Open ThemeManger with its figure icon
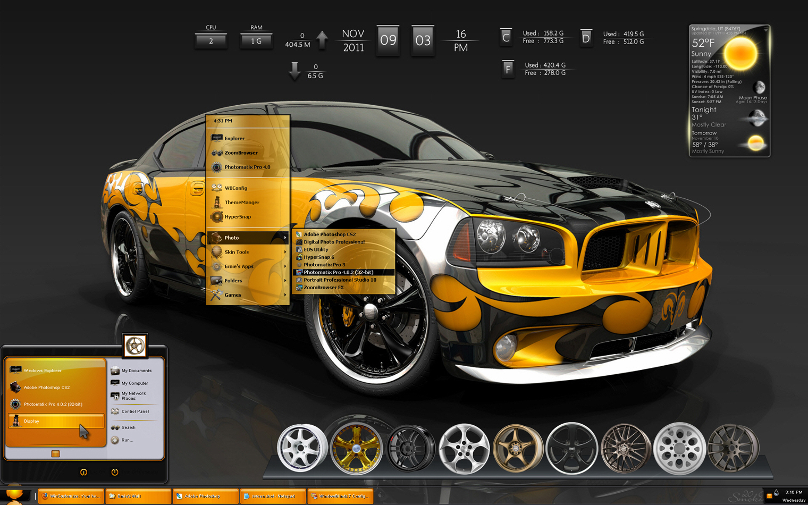 pyautogui.click(x=217, y=202)
